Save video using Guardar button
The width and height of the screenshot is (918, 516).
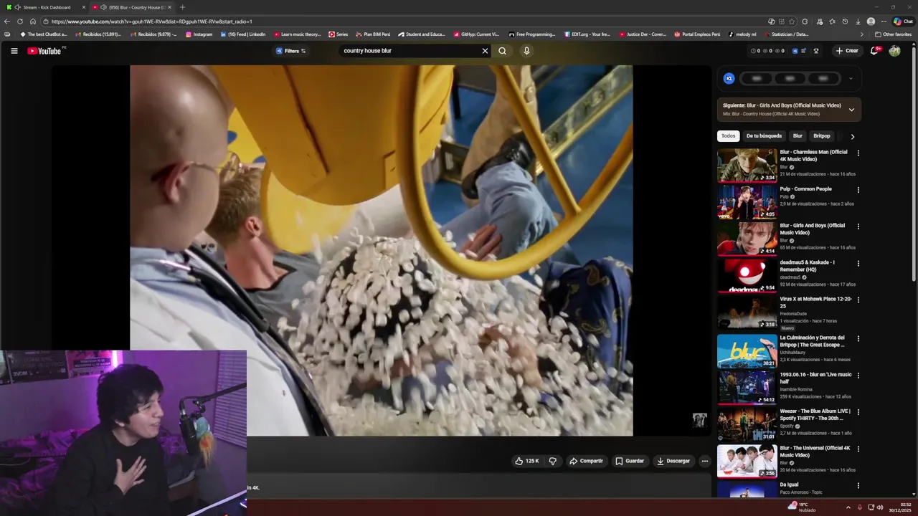630,461
